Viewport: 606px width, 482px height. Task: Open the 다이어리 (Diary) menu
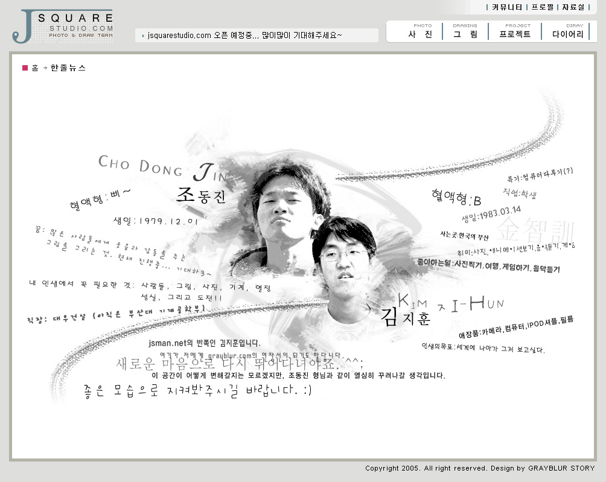pyautogui.click(x=567, y=32)
